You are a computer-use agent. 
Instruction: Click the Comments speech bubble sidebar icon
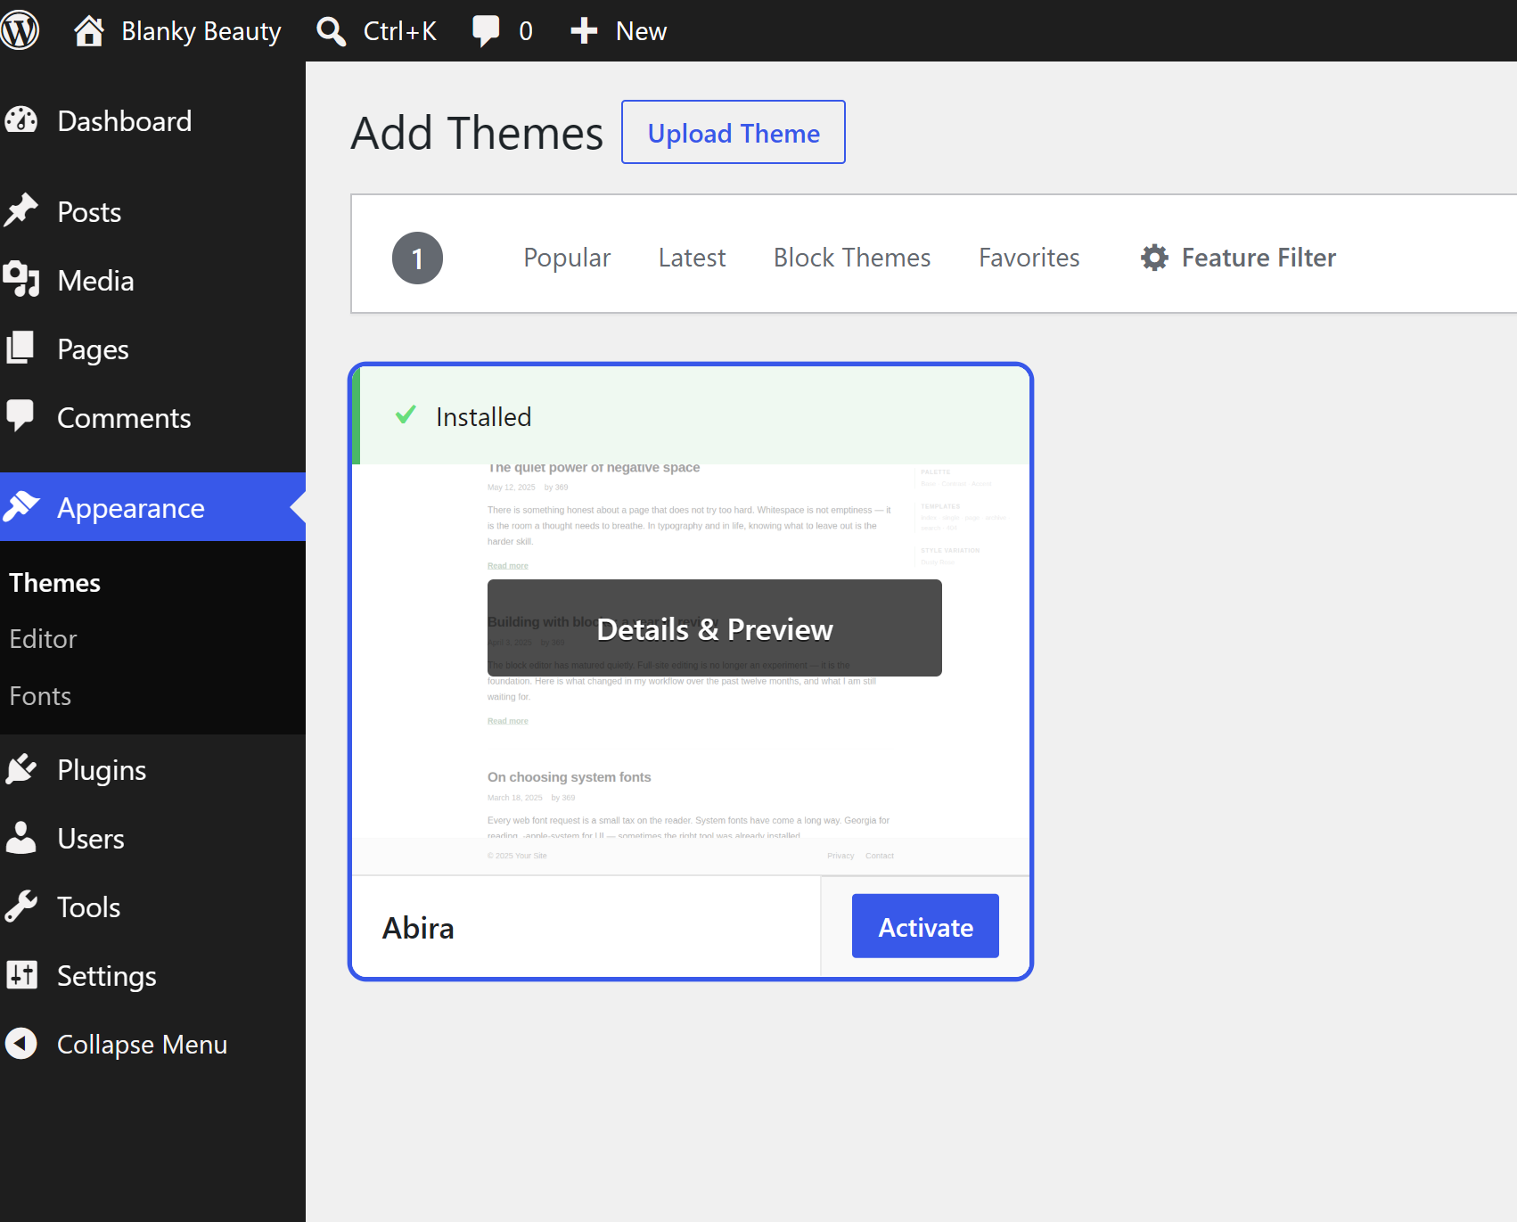pos(20,416)
